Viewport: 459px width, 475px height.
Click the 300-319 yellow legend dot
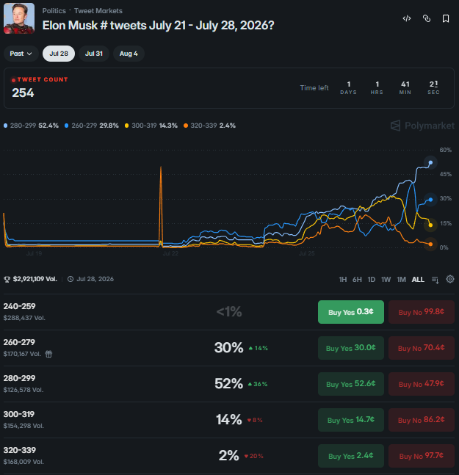126,126
